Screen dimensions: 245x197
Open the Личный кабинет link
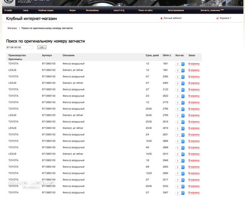point(173,18)
